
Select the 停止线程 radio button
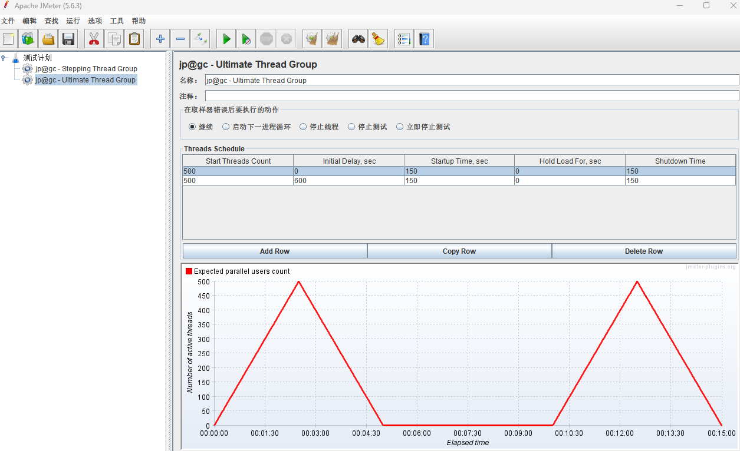tap(303, 127)
